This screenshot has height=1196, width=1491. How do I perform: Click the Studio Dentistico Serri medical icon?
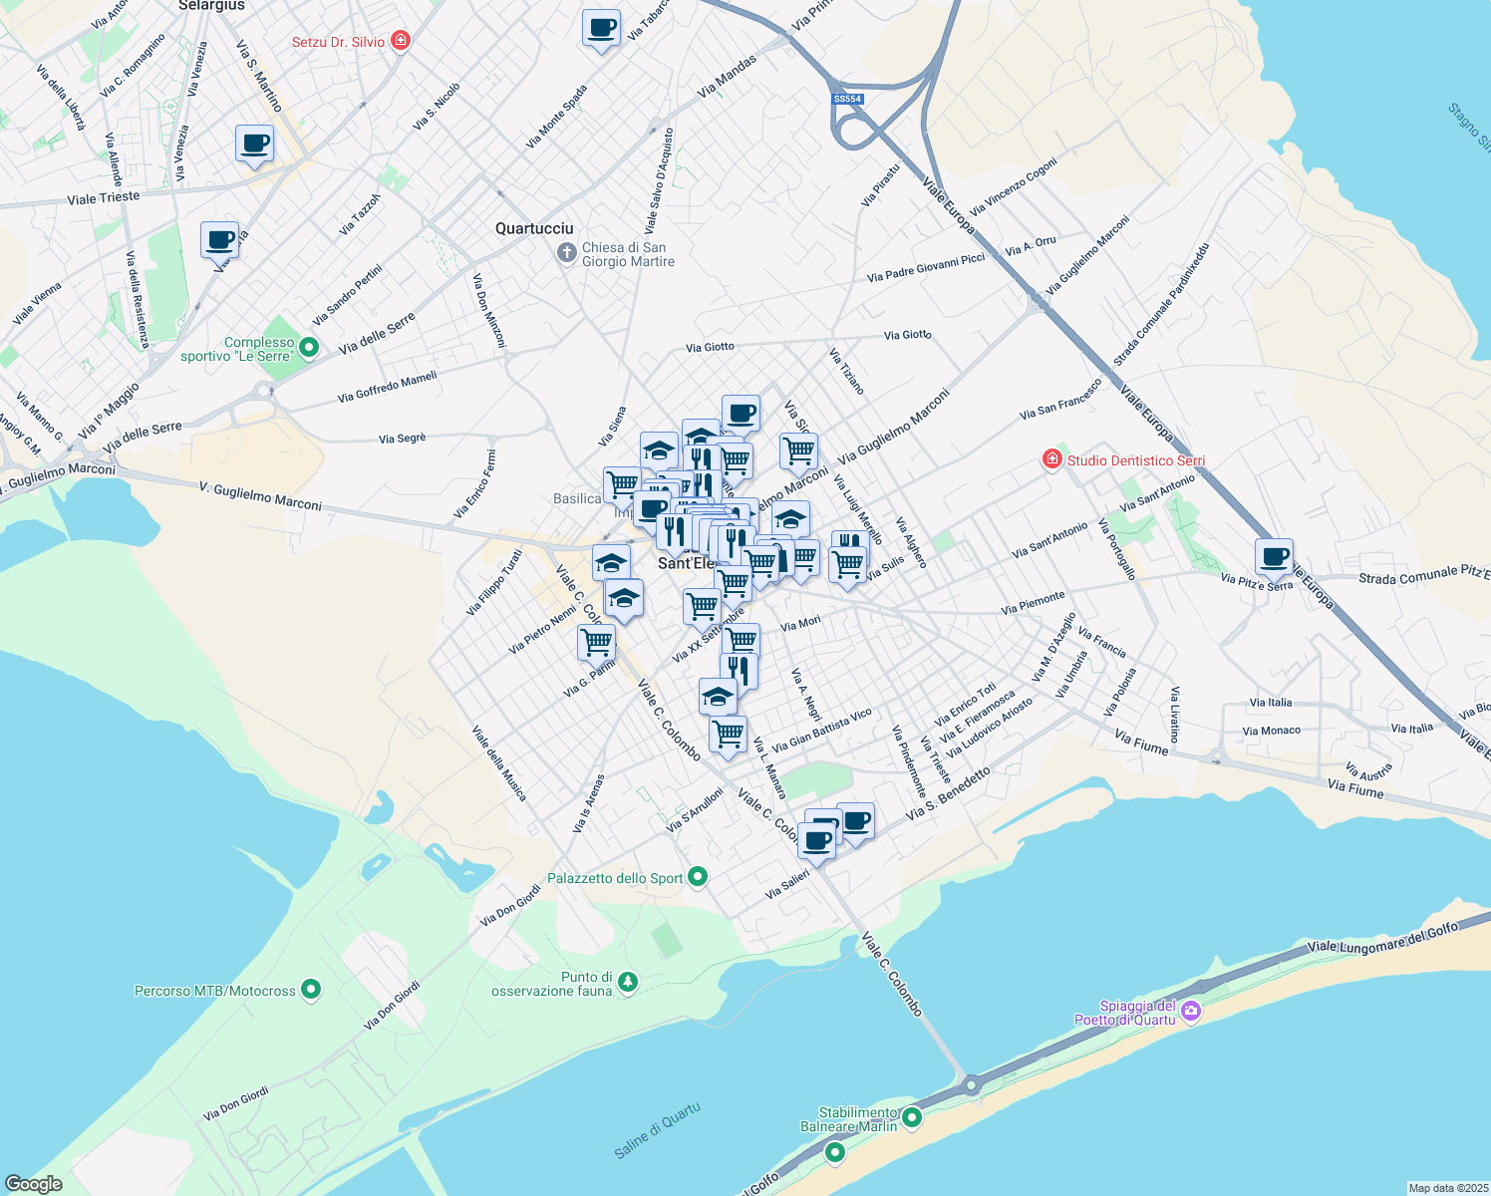tap(1051, 459)
